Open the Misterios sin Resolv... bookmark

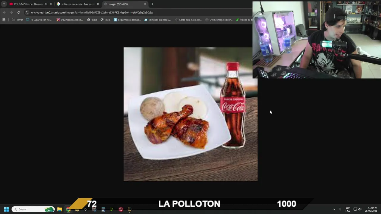(158, 20)
